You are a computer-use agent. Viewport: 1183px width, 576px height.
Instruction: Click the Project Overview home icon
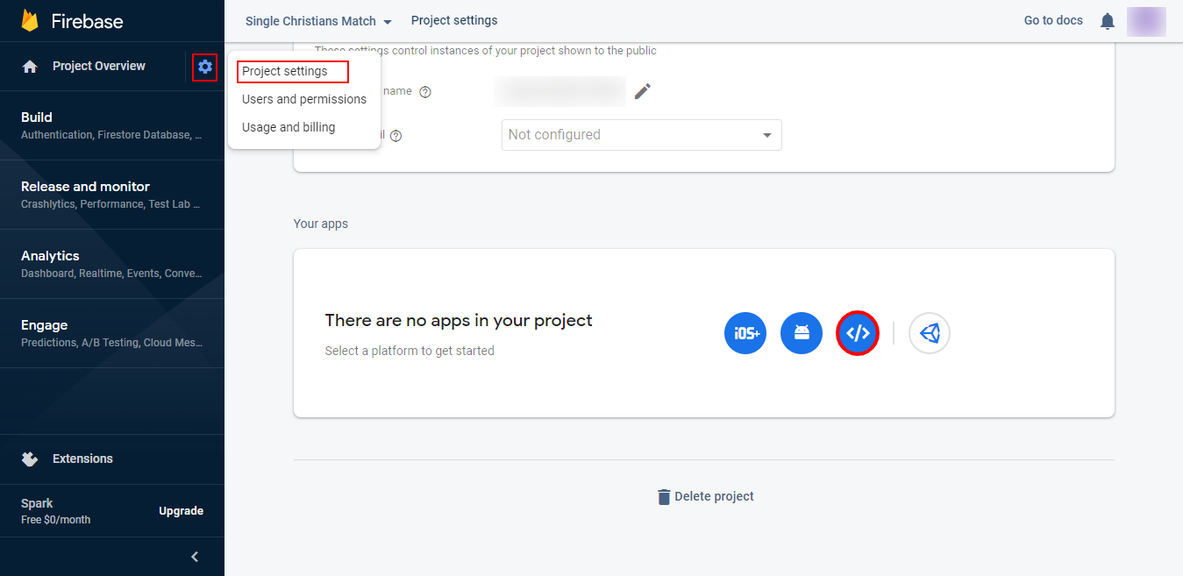[30, 67]
